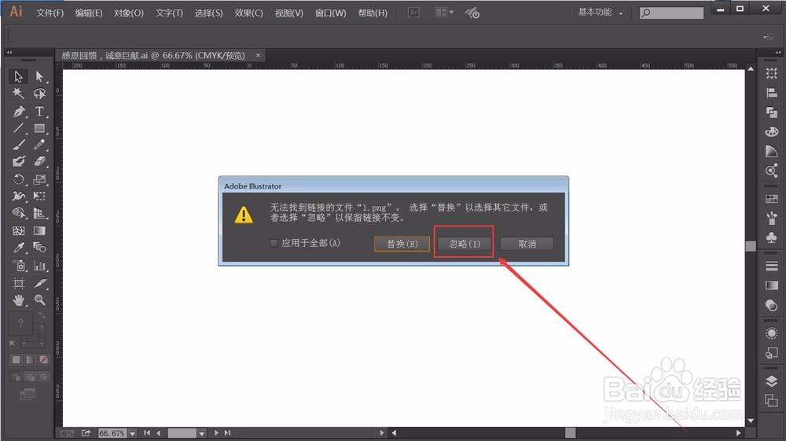This screenshot has height=441, width=786.
Task: Open the Appearance panel icon
Action: coord(772,334)
